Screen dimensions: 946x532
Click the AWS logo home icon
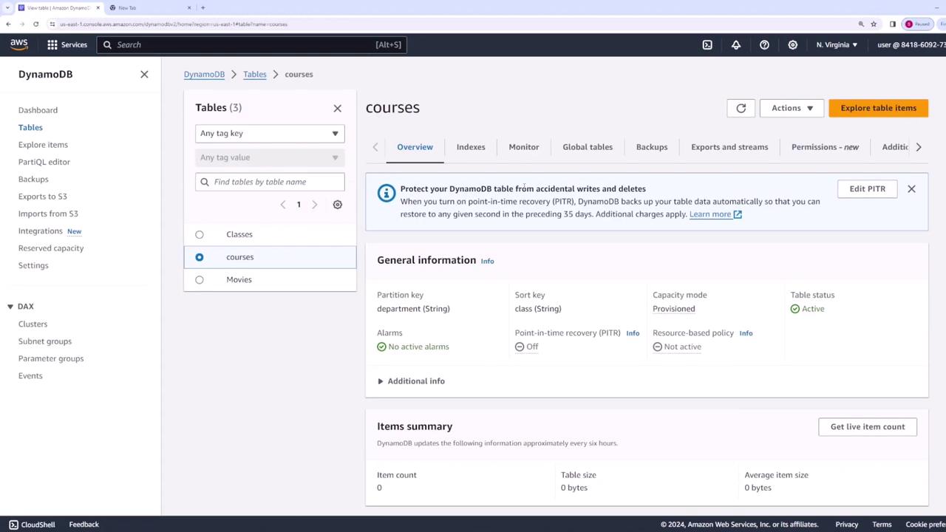pyautogui.click(x=19, y=44)
